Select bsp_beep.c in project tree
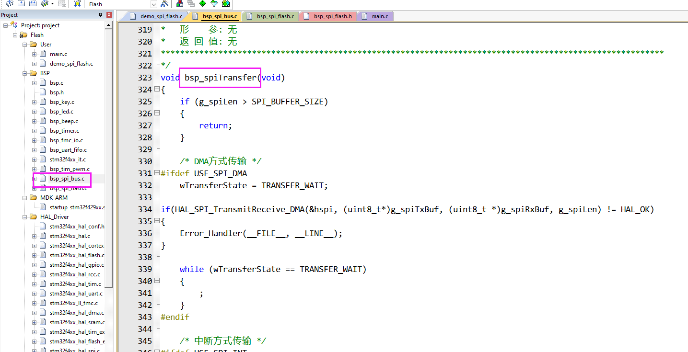This screenshot has height=352, width=688. [64, 121]
